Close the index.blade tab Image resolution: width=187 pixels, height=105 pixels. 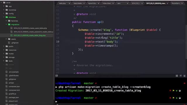point(113,3)
